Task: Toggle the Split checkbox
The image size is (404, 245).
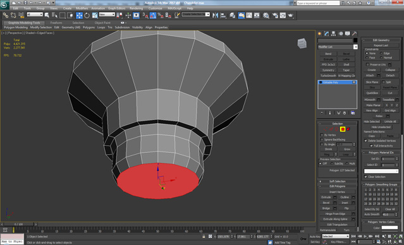Action: point(383,82)
